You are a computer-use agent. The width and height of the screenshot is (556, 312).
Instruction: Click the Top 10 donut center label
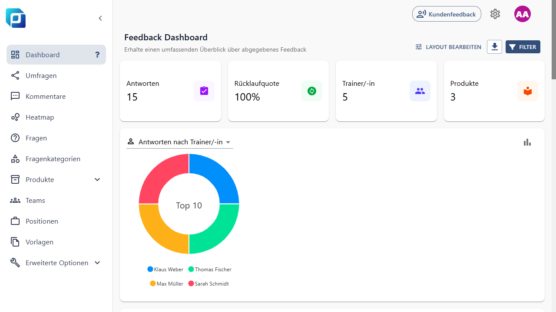189,205
